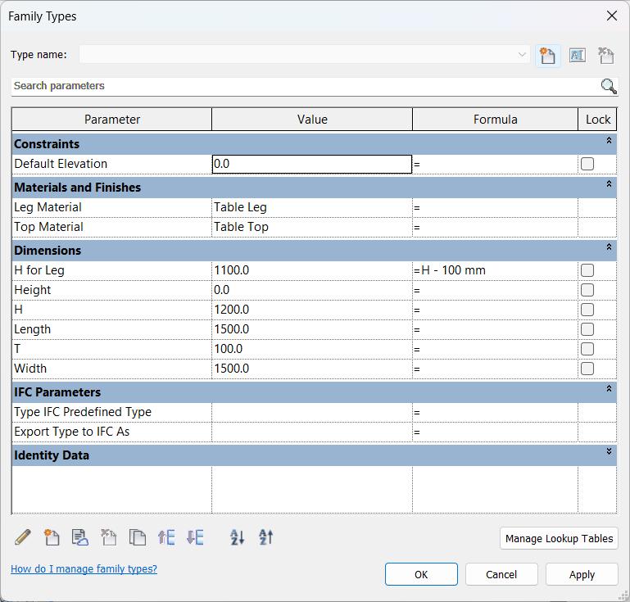Click the Delete Parameter icon at bottom

[108, 537]
